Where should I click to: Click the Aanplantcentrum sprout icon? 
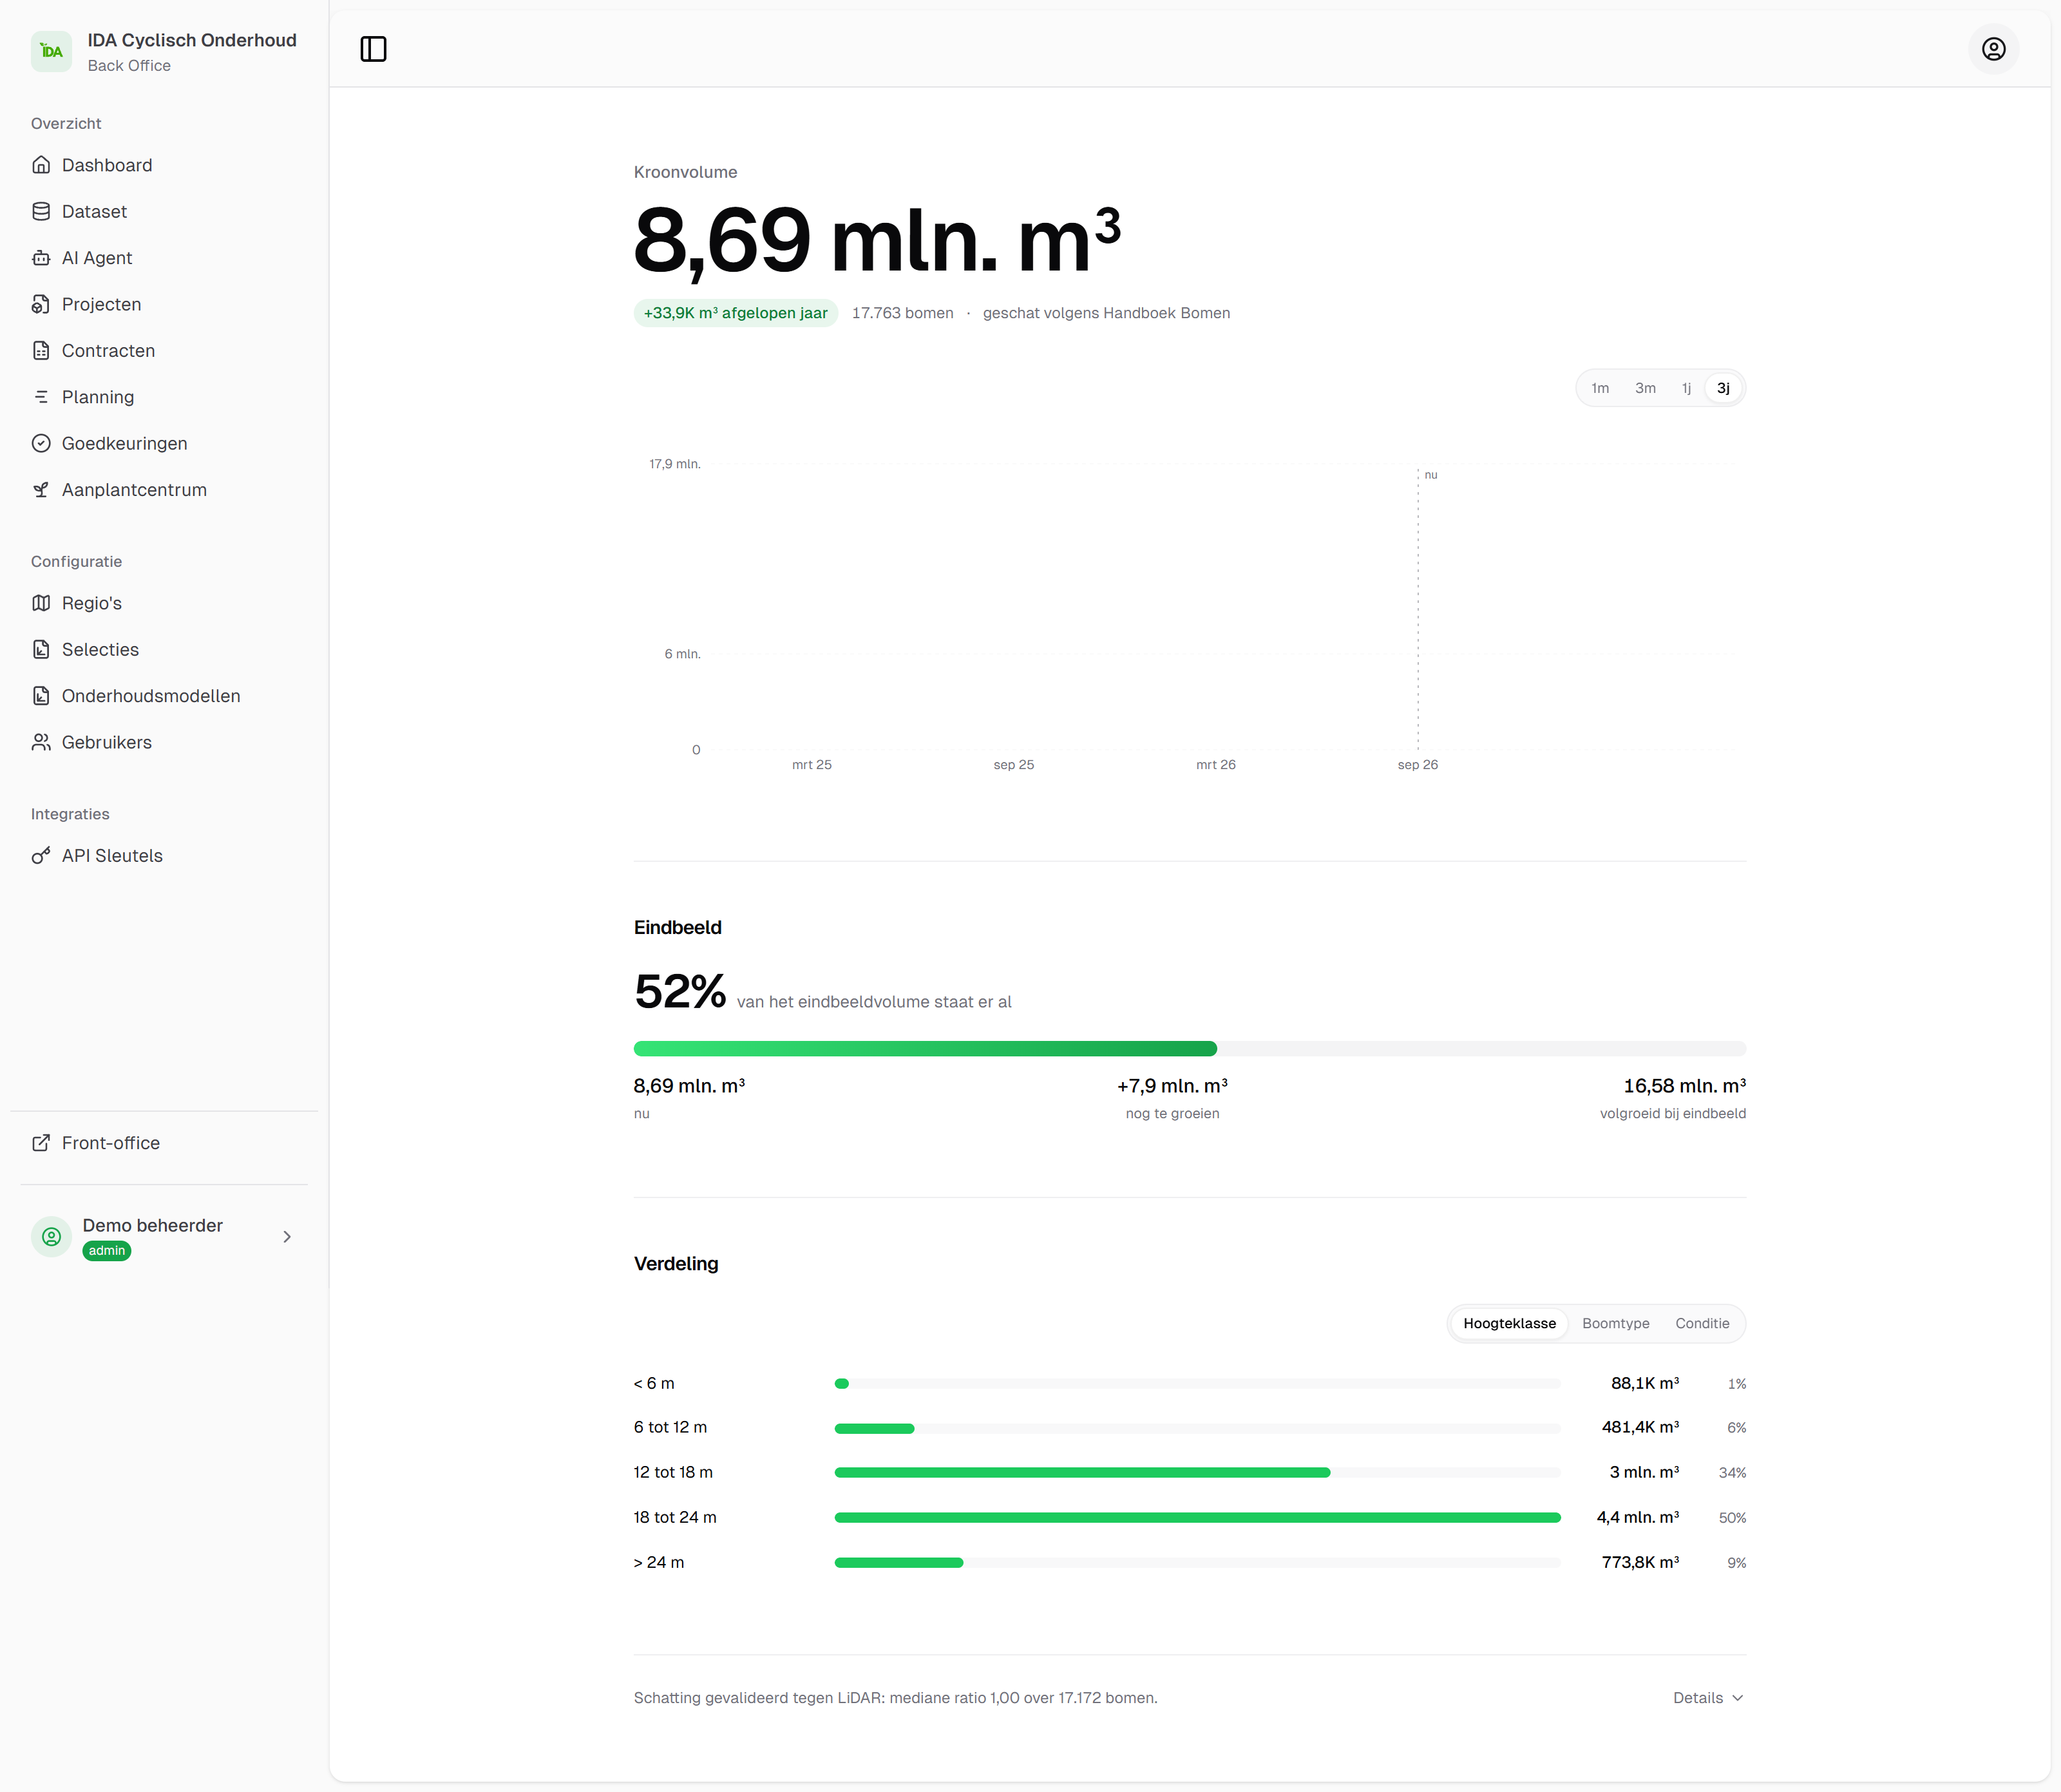(x=41, y=490)
